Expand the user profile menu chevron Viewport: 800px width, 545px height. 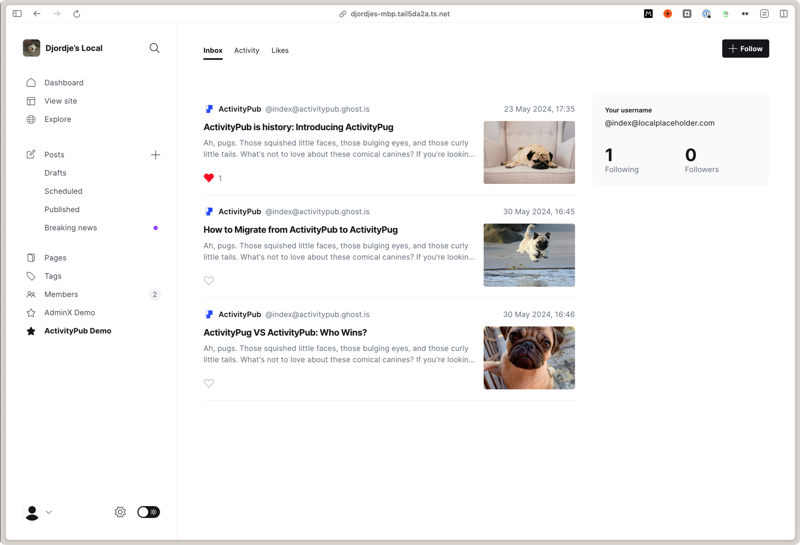point(49,512)
